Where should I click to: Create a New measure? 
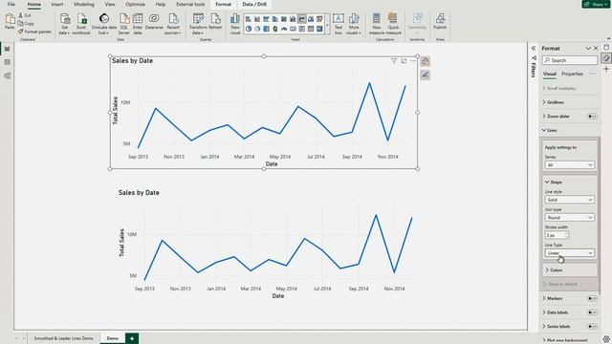377,24
